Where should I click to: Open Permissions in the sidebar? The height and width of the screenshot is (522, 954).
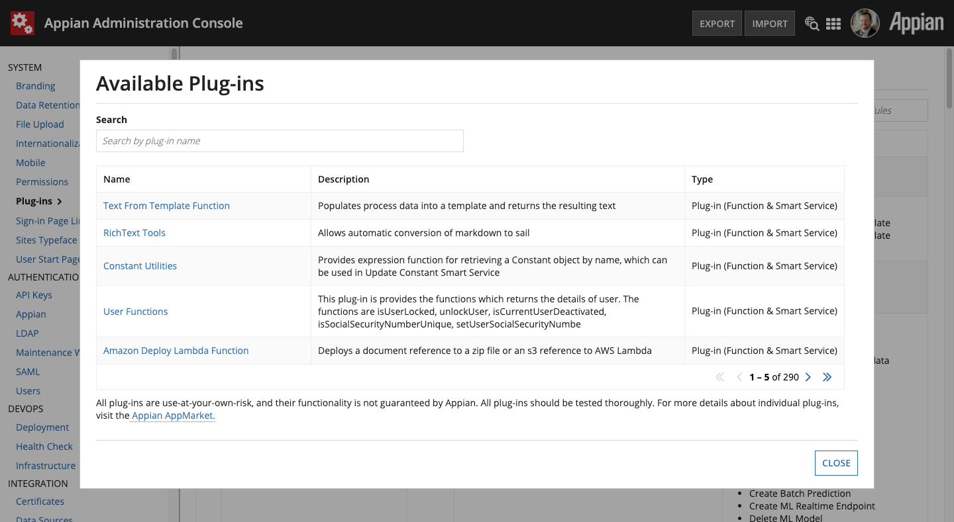[x=42, y=182]
